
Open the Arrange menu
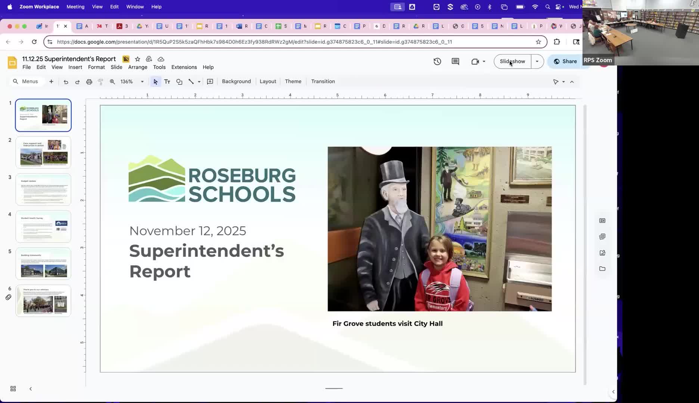click(137, 67)
